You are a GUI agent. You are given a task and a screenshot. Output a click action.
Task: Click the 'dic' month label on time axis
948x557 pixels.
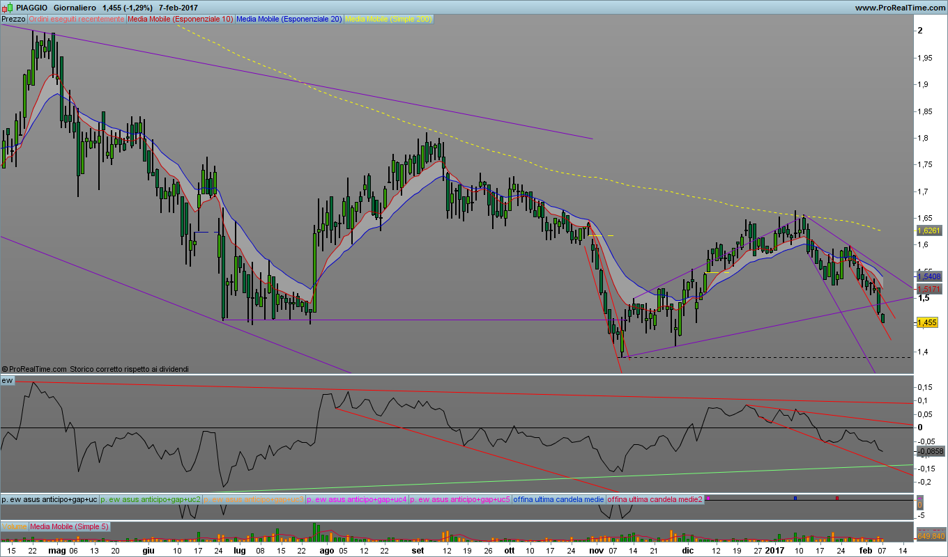pyautogui.click(x=687, y=549)
